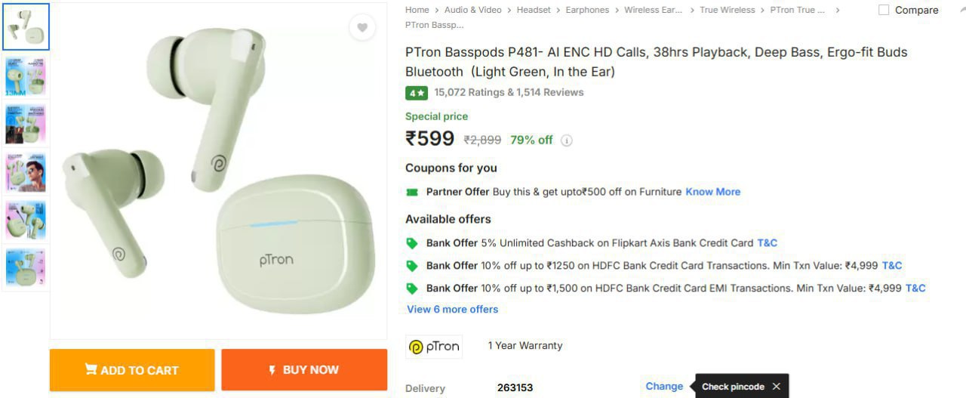Image resolution: width=966 pixels, height=398 pixels.
Task: Click the green Partner Offer tag icon
Action: click(412, 193)
